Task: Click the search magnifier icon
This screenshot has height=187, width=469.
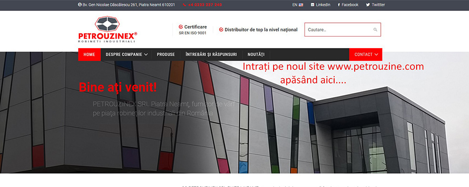Action: point(375,30)
